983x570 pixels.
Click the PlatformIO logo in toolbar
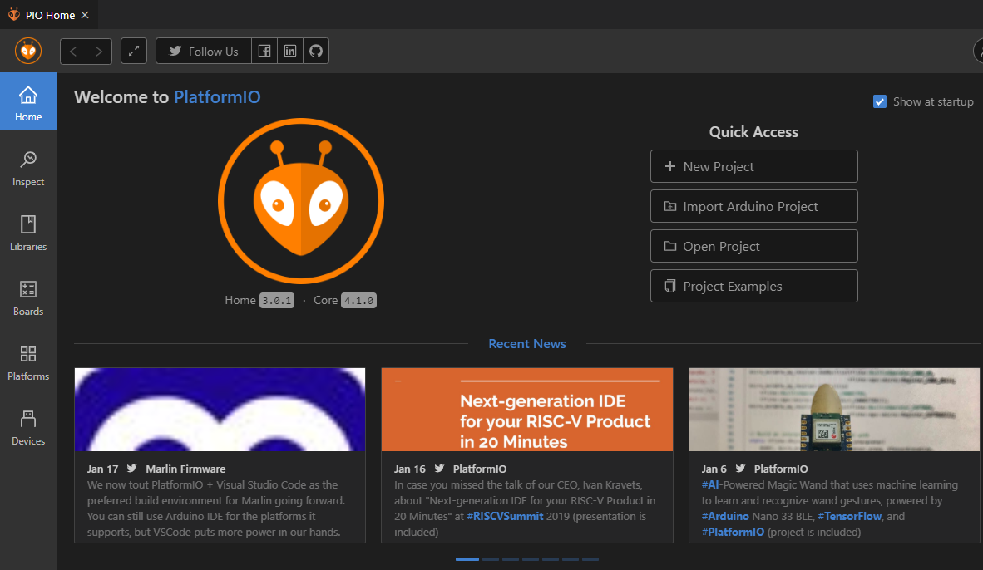(28, 51)
